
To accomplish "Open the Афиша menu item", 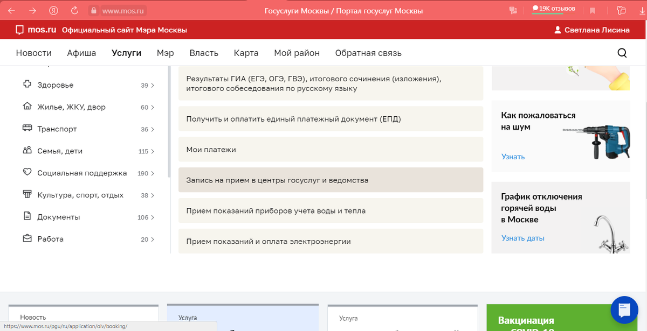I will coord(81,53).
